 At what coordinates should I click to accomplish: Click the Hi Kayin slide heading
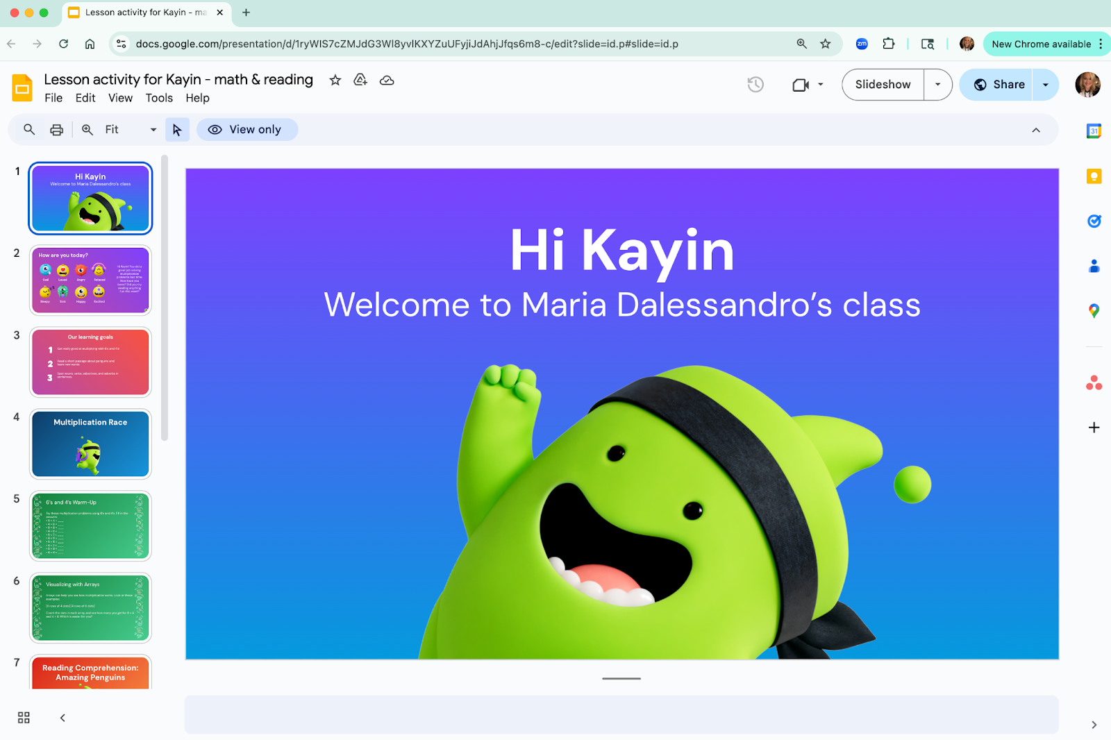(x=621, y=251)
